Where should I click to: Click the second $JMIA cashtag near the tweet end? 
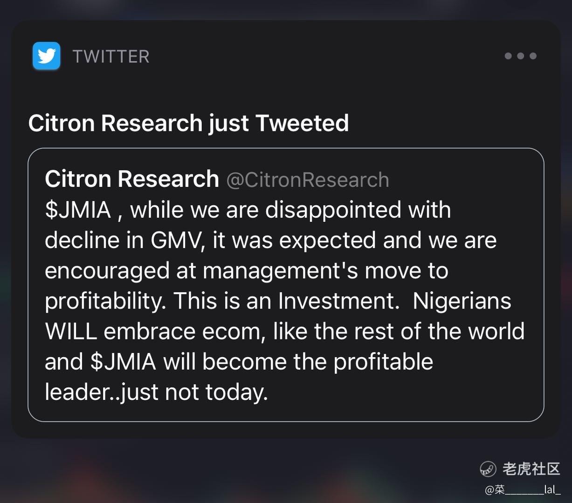pyautogui.click(x=123, y=362)
